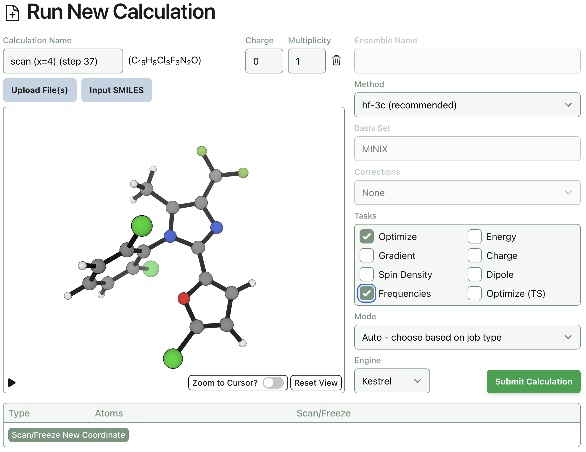Toggle the Zoom to Cursor switch

(x=273, y=382)
